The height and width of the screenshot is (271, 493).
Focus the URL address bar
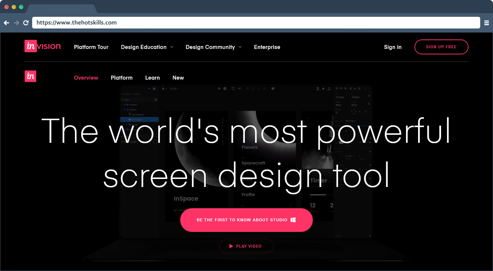pos(256,23)
